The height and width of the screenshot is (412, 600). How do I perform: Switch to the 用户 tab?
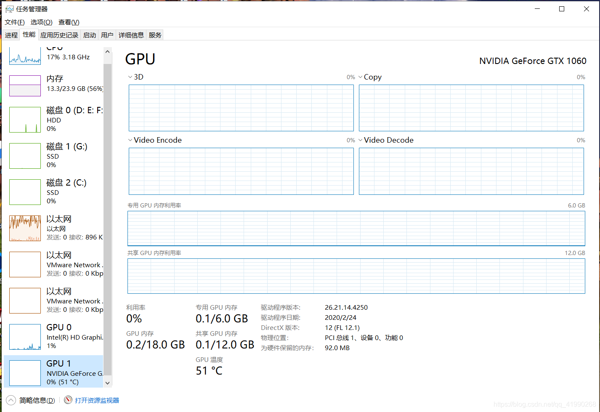click(107, 35)
